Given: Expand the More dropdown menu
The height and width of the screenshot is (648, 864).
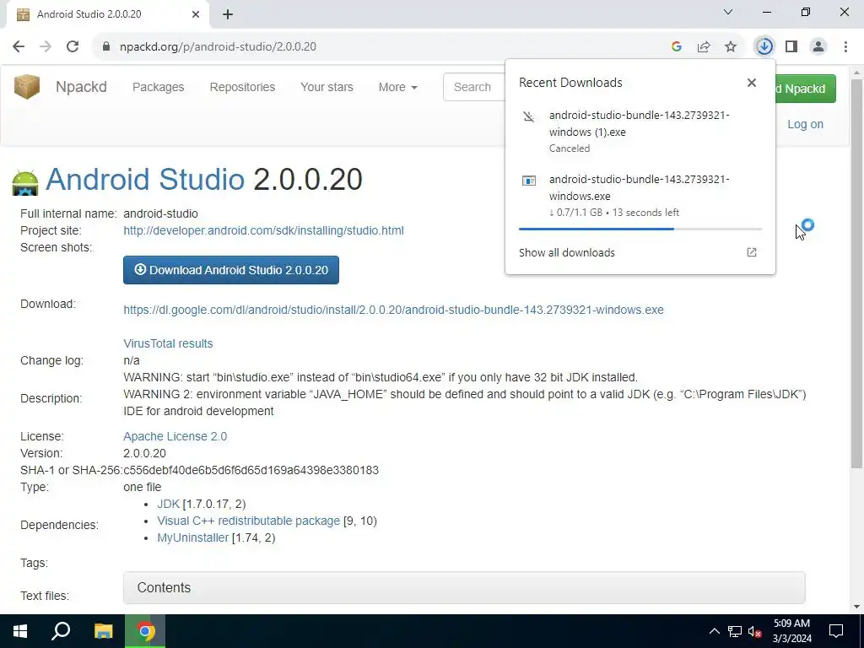Looking at the screenshot, I should [x=398, y=87].
